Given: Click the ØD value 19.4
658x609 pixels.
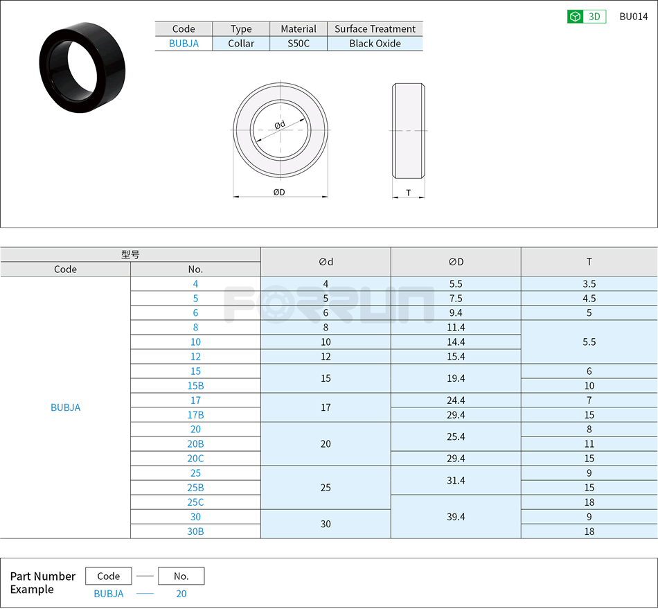Looking at the screenshot, I should pyautogui.click(x=456, y=378).
